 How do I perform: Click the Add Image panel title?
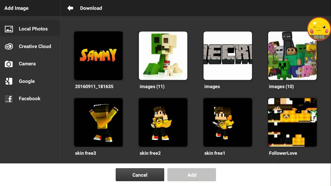[16, 8]
